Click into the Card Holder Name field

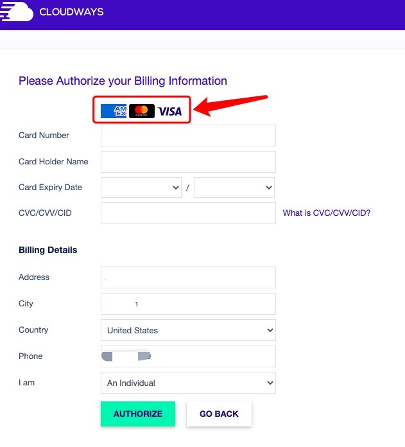point(188,162)
